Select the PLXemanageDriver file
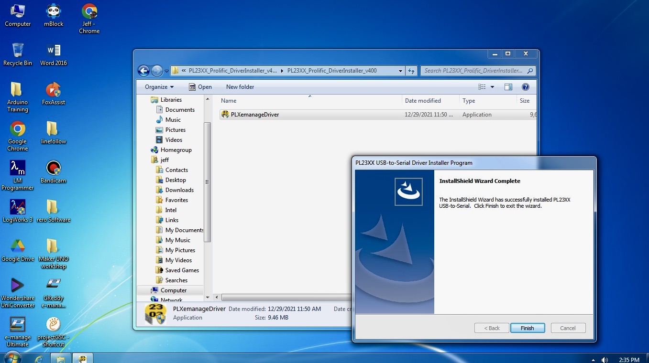 (378, 115)
